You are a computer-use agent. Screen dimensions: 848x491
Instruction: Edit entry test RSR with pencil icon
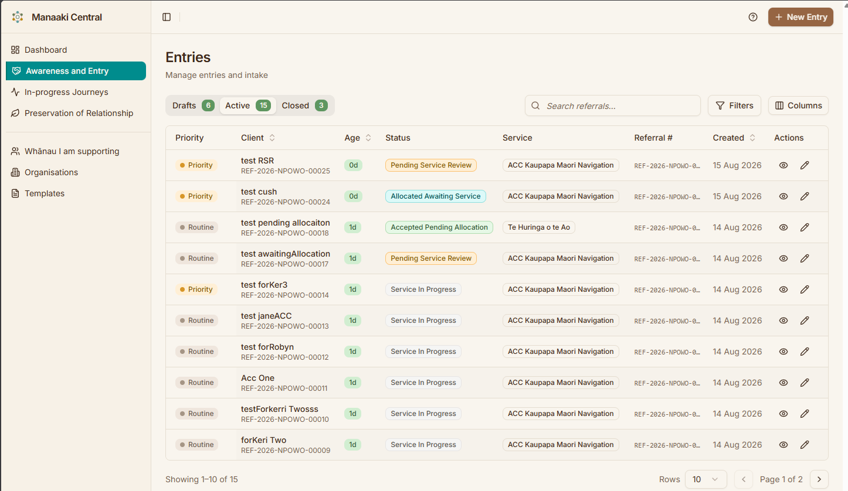click(805, 165)
